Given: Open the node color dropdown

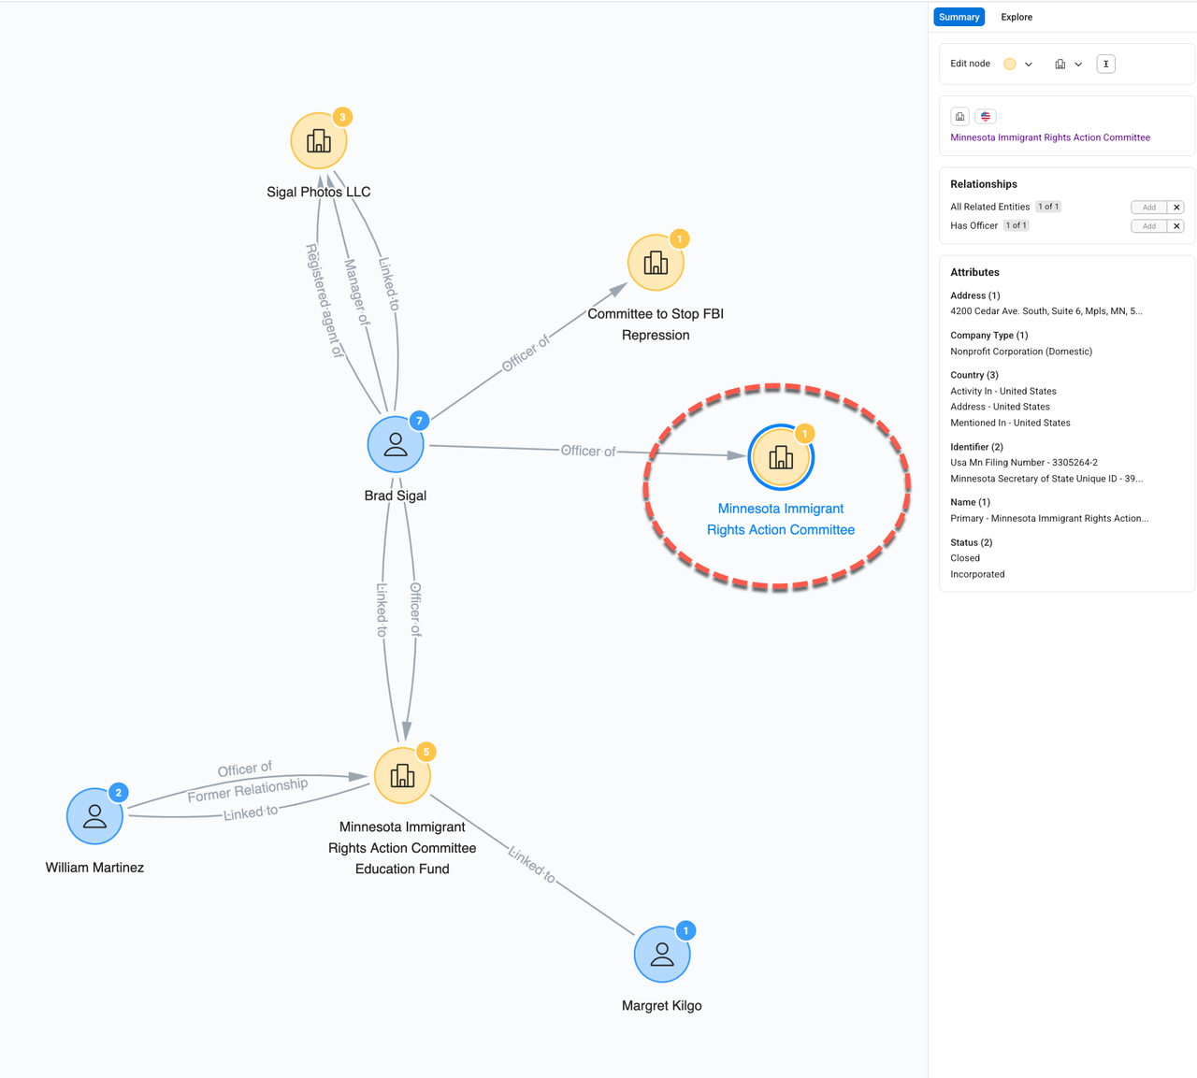Looking at the screenshot, I should click(1029, 65).
